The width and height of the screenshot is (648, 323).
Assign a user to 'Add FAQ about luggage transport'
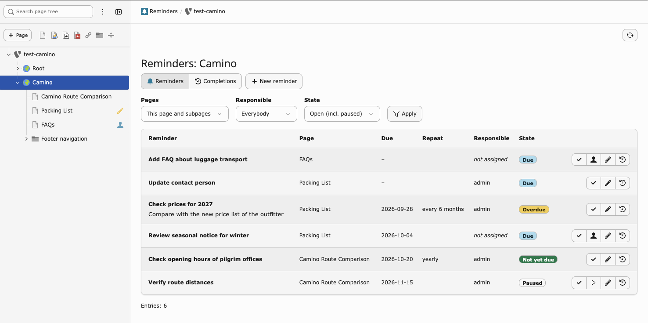coord(594,160)
